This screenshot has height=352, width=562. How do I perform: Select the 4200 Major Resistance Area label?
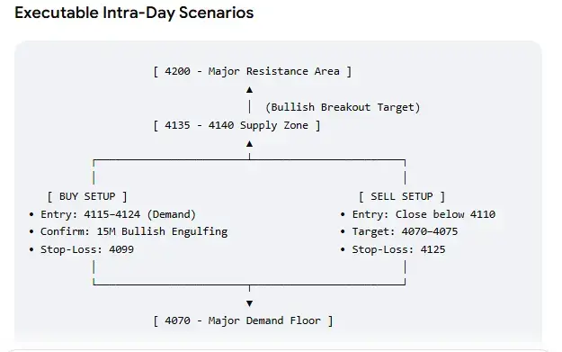pyautogui.click(x=253, y=71)
